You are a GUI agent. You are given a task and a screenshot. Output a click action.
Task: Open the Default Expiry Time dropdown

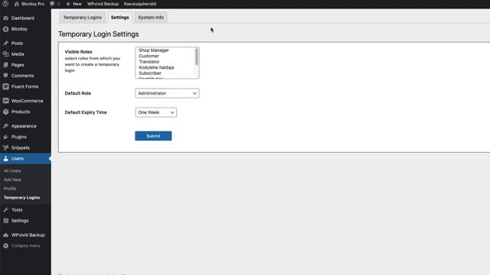click(156, 112)
